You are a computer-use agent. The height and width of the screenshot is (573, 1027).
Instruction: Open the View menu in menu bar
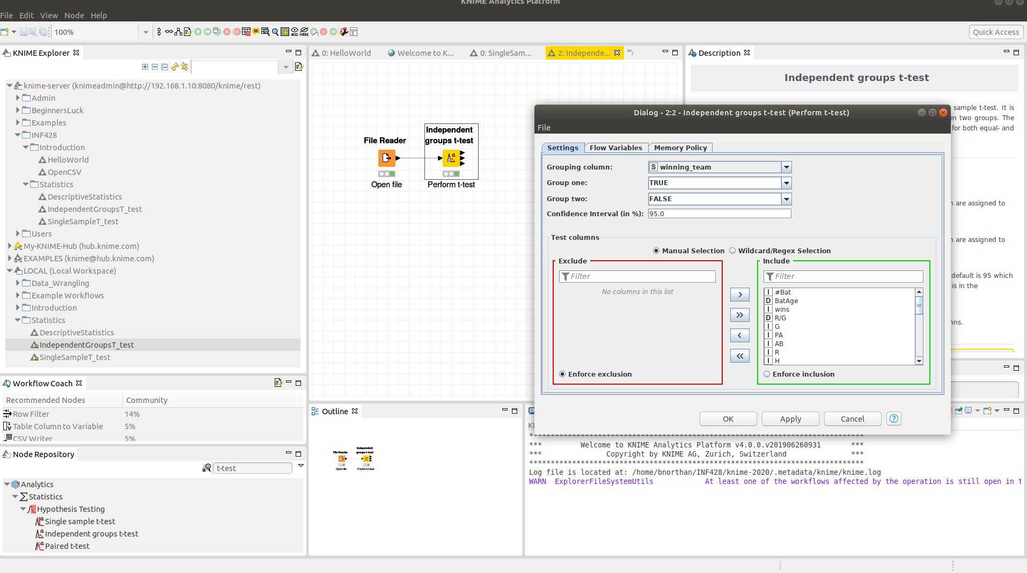49,16
